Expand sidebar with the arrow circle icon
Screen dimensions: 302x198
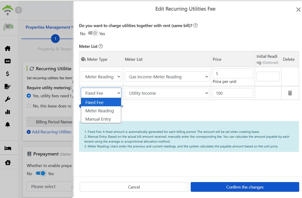(x=19, y=10)
